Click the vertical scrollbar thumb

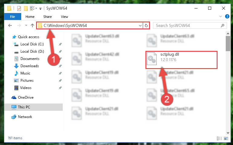228,44
